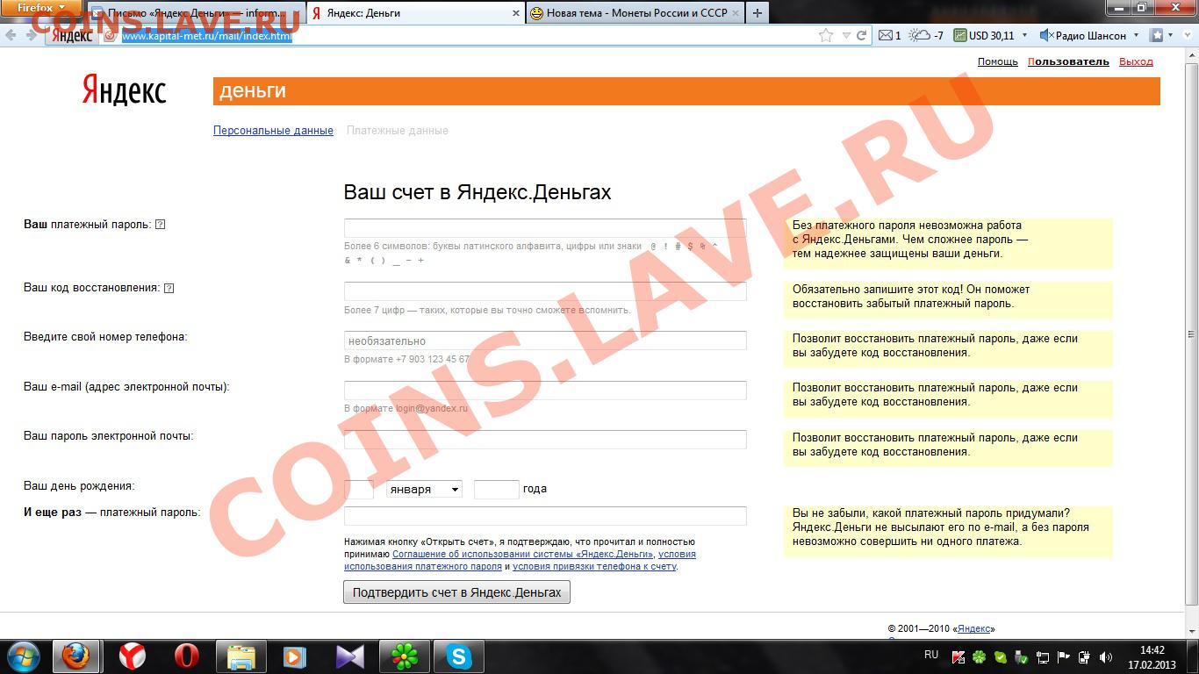Click the Радио Шансон speaker icon

pyautogui.click(x=1046, y=36)
